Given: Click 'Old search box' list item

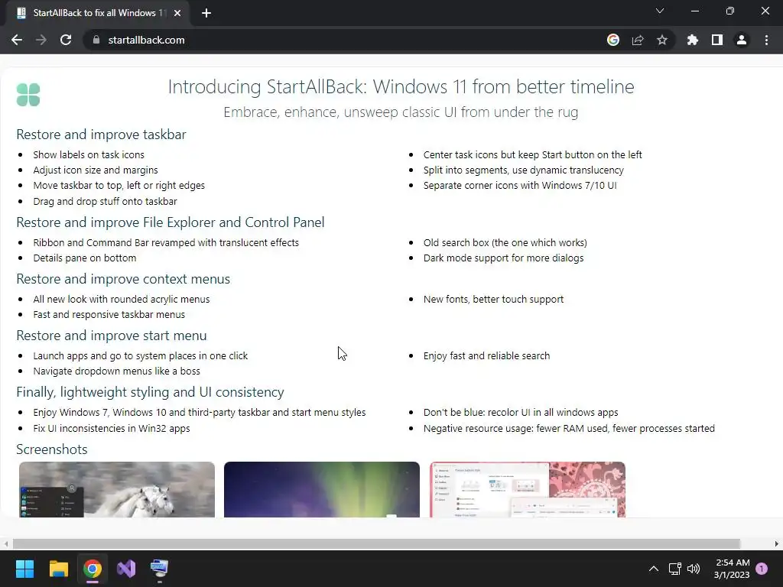Looking at the screenshot, I should pyautogui.click(x=505, y=242).
